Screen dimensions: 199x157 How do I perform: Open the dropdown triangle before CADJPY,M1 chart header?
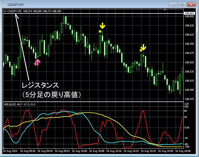tap(5, 11)
